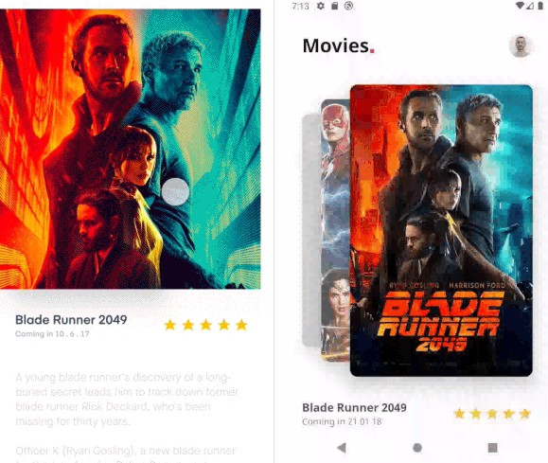Tap the Wi-Fi signal status icon

[520, 6]
